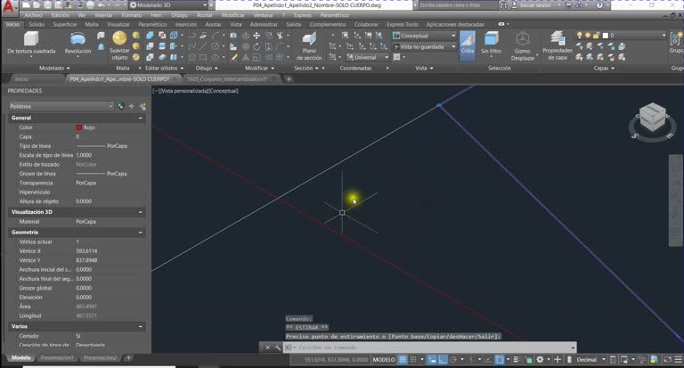Screen dimensions: 684x368
Task: Click the ViewCube navigation cube
Action: (x=652, y=117)
